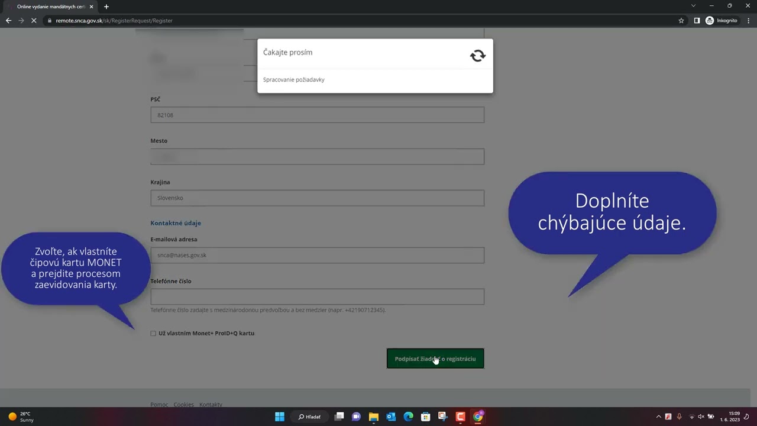
Task: Click the Krajina field showing Slovensko
Action: tap(317, 198)
